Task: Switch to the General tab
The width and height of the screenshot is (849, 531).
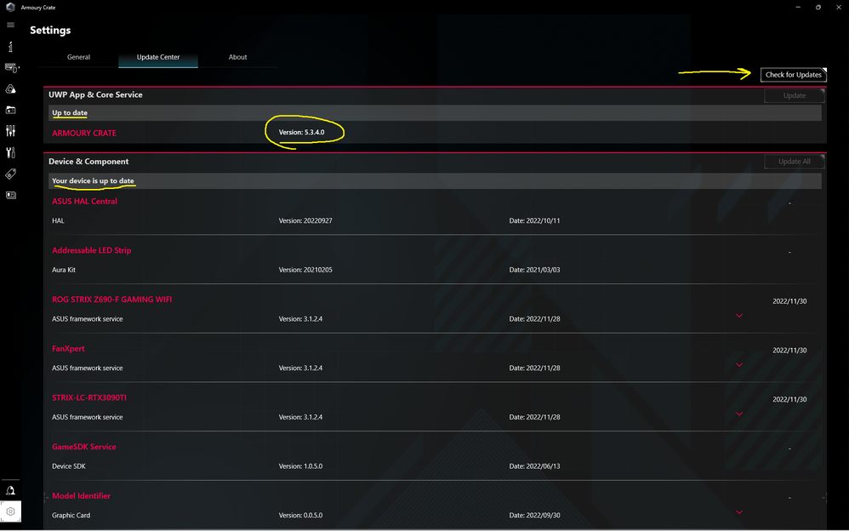Action: click(x=78, y=57)
